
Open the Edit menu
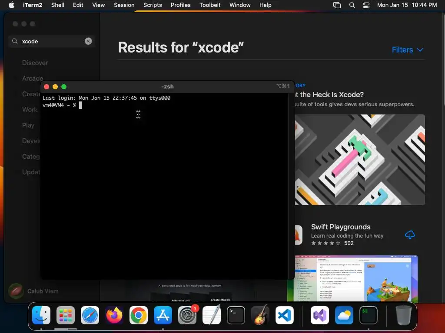tap(78, 5)
